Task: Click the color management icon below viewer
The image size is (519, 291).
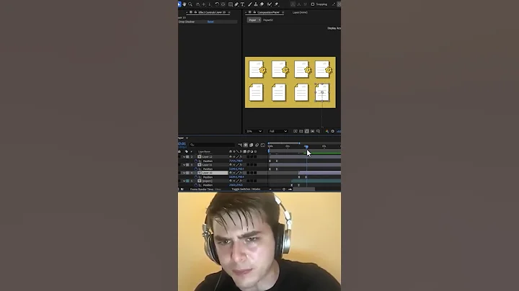Action: tap(327, 131)
